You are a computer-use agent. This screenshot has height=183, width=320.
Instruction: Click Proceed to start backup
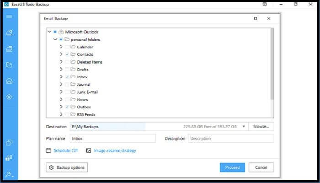tap(232, 167)
